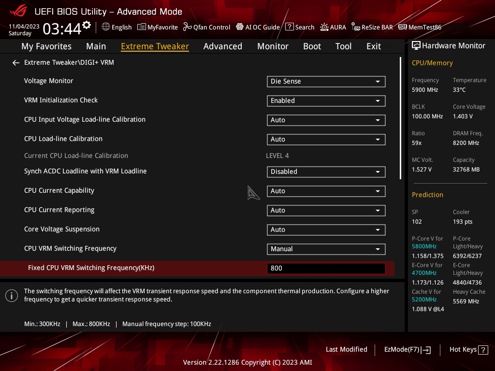Switch to the Advanced tab
Image resolution: width=495 pixels, height=371 pixels.
223,46
